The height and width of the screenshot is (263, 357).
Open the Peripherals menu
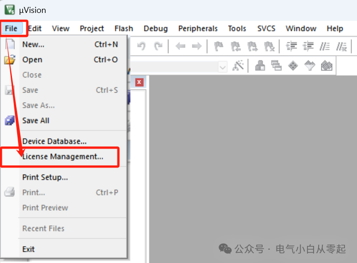(x=198, y=29)
